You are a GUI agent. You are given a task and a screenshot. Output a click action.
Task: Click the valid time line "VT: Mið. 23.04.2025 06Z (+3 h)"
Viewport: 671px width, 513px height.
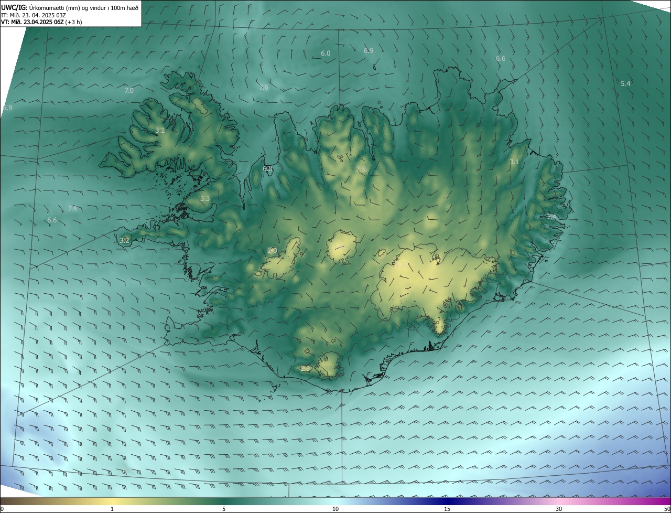tap(41, 22)
